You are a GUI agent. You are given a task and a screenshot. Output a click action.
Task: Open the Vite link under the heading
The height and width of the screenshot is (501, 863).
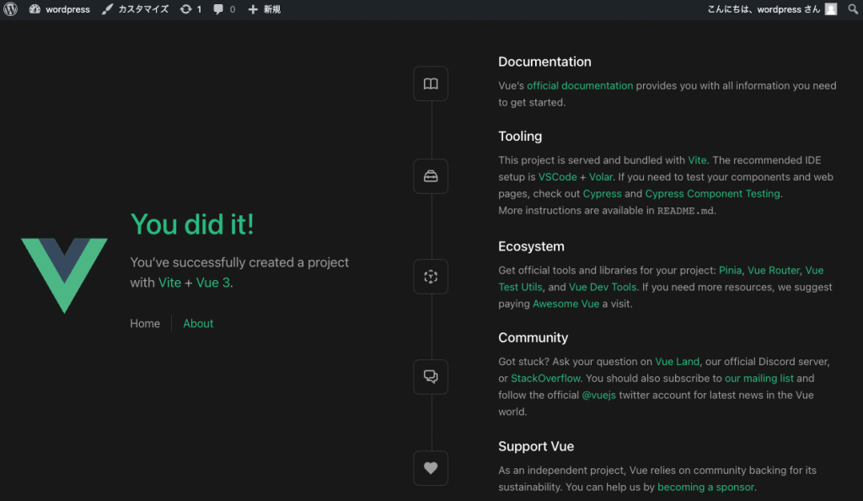point(169,283)
